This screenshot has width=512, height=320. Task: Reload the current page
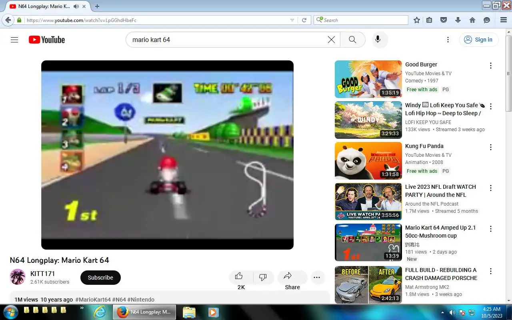tap(304, 20)
